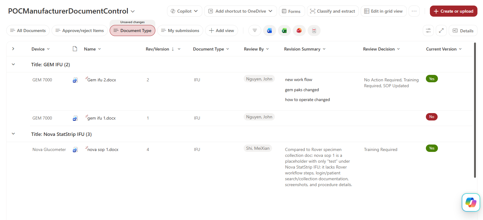Open Add shortcut to OneDrive dropdown

[241, 11]
